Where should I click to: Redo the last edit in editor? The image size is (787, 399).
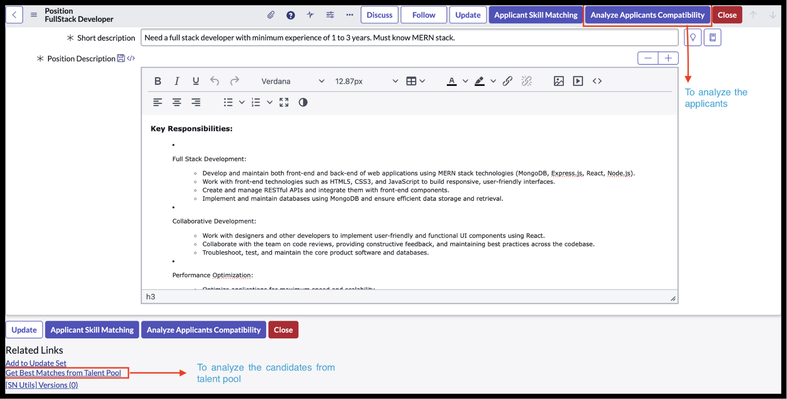click(235, 81)
